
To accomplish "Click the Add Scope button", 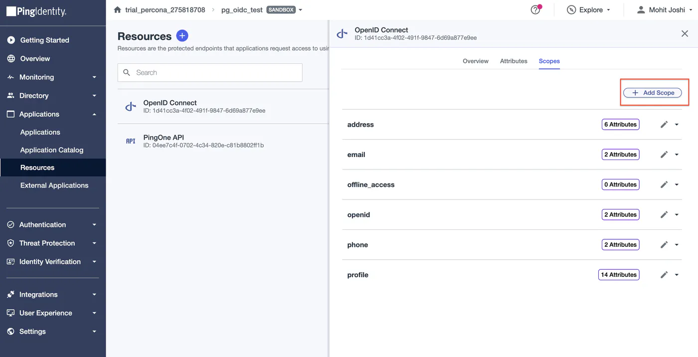I will point(653,93).
